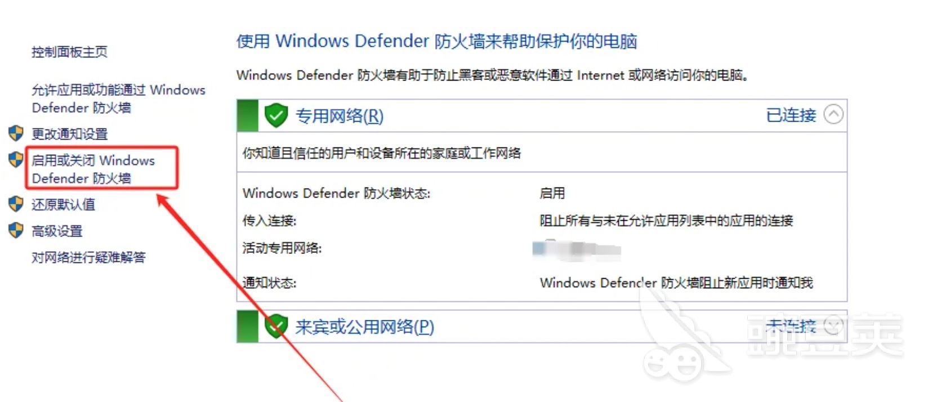Open the 更改通知设置 link
Image resolution: width=928 pixels, height=402 pixels.
(x=69, y=134)
